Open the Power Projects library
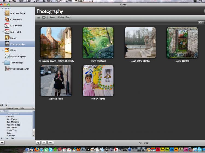 click(x=18, y=57)
